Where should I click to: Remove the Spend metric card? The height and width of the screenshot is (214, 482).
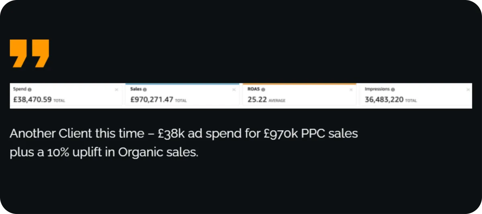pos(116,90)
